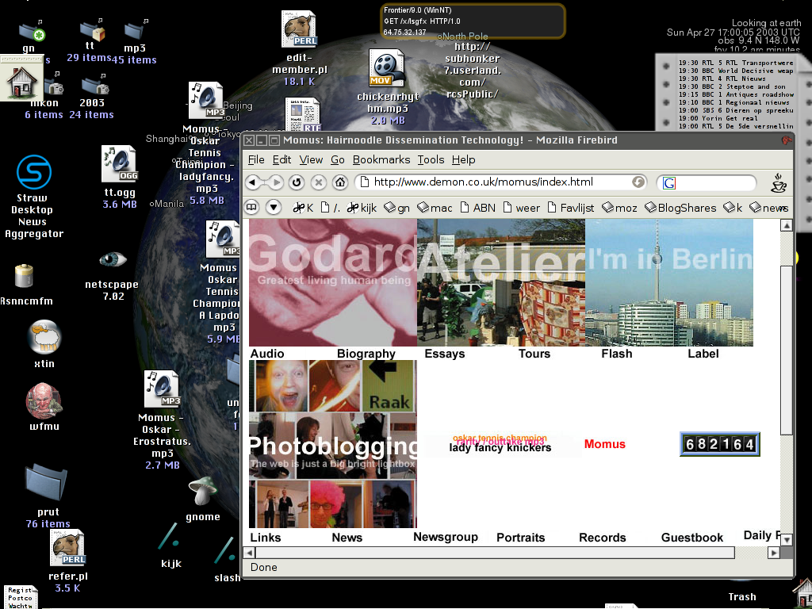Click the Stop loading button
The image size is (812, 609).
[319, 182]
